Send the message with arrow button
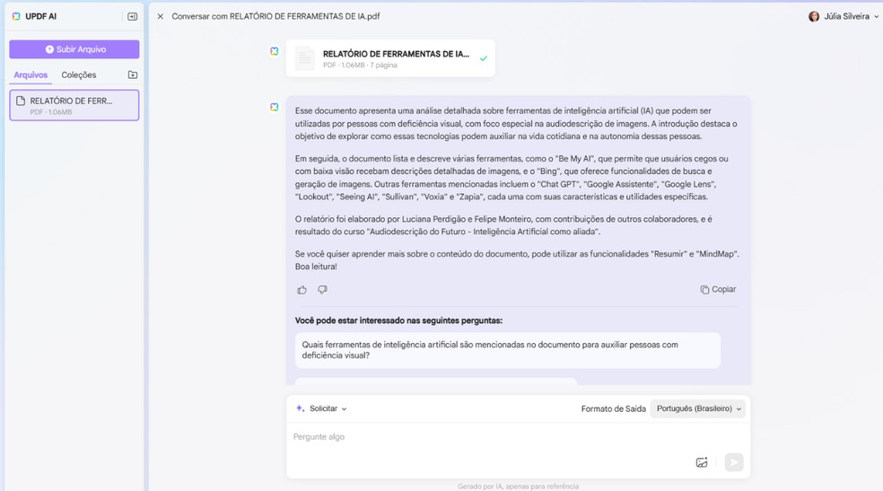883x491 pixels. coord(734,462)
